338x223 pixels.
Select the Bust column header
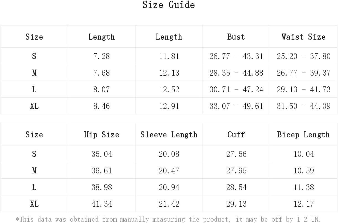(x=236, y=37)
